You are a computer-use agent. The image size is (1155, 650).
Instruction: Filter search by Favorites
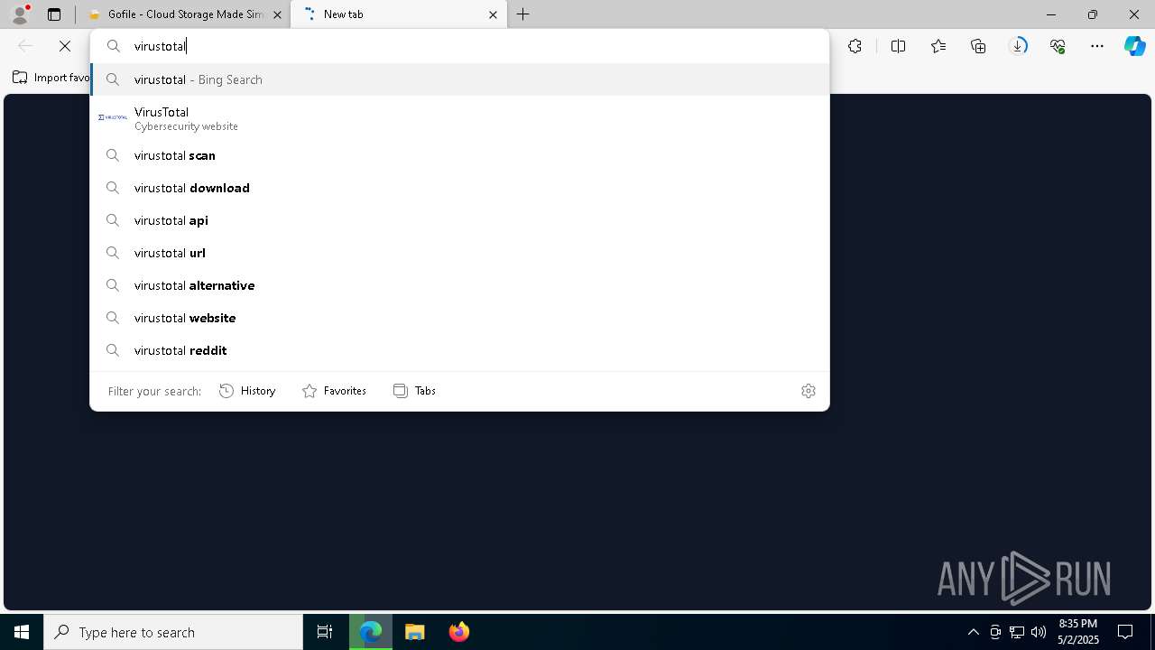tap(334, 391)
